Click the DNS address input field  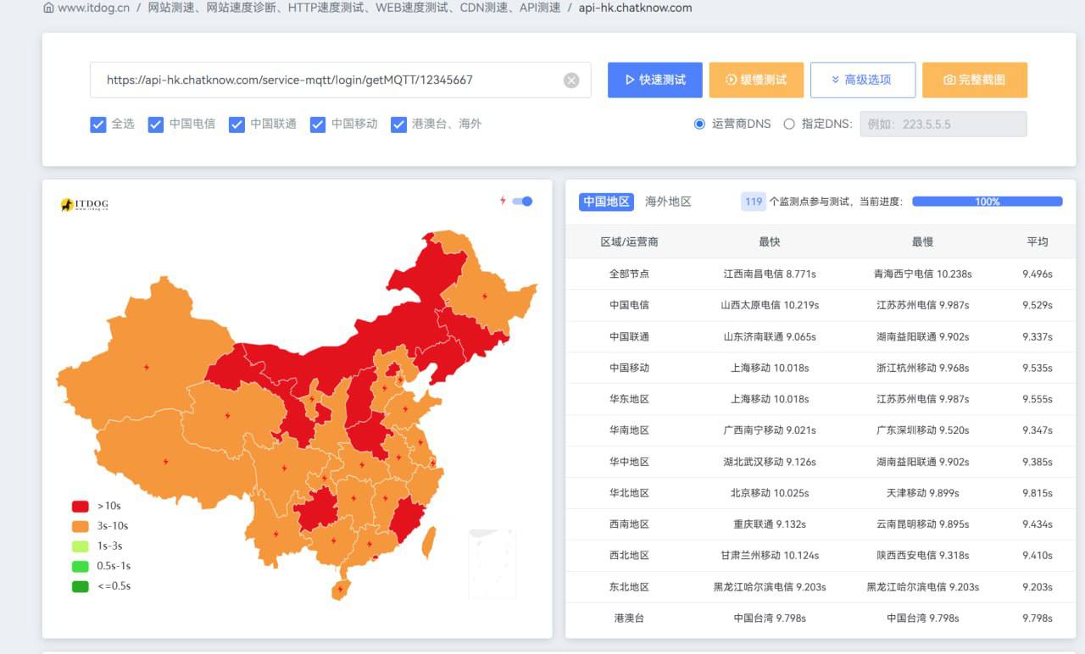943,125
